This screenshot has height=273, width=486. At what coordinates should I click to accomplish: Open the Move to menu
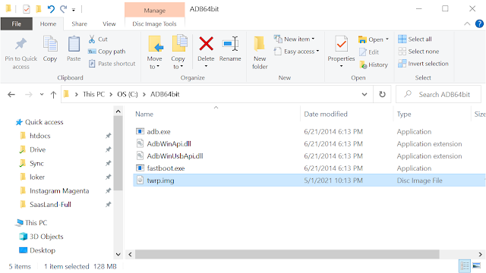point(154,52)
